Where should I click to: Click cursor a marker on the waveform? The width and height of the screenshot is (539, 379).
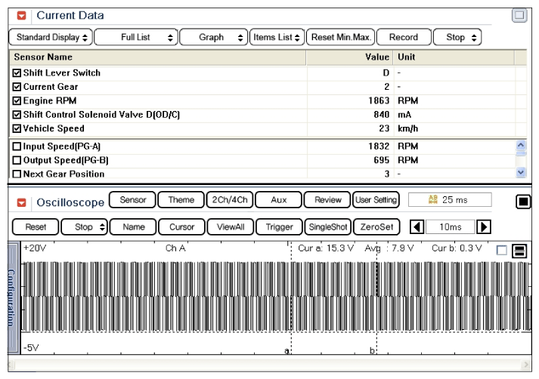pos(287,350)
